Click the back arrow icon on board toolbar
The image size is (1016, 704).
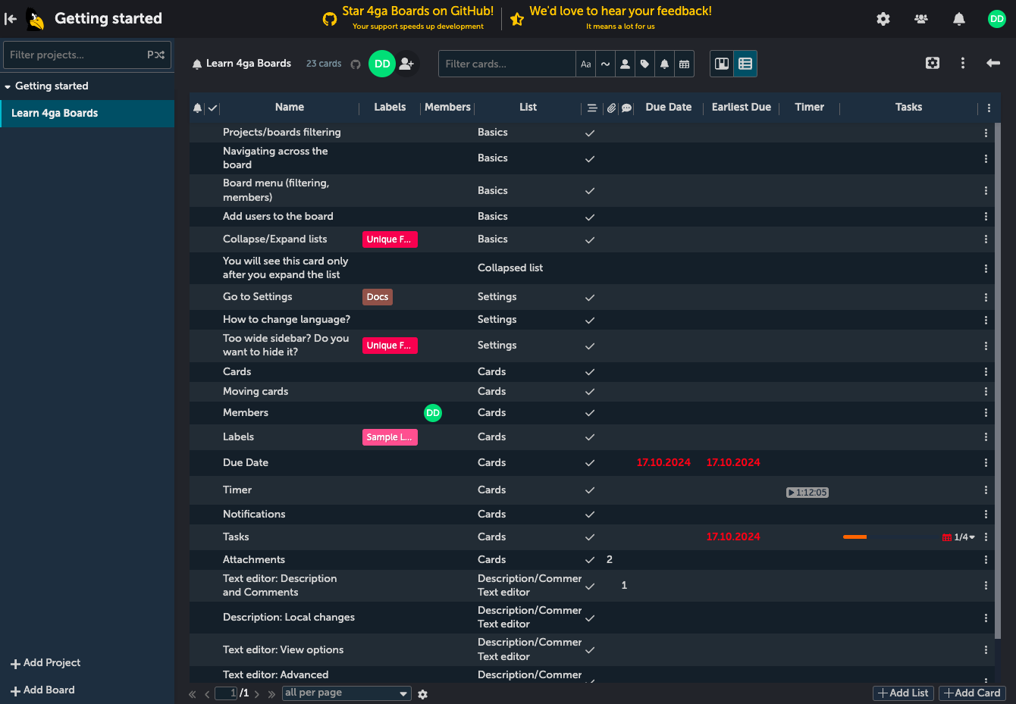(x=993, y=63)
